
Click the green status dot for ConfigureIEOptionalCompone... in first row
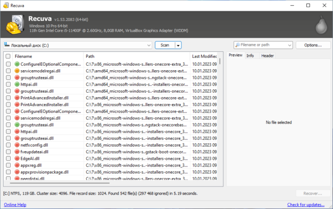[x=17, y=64]
